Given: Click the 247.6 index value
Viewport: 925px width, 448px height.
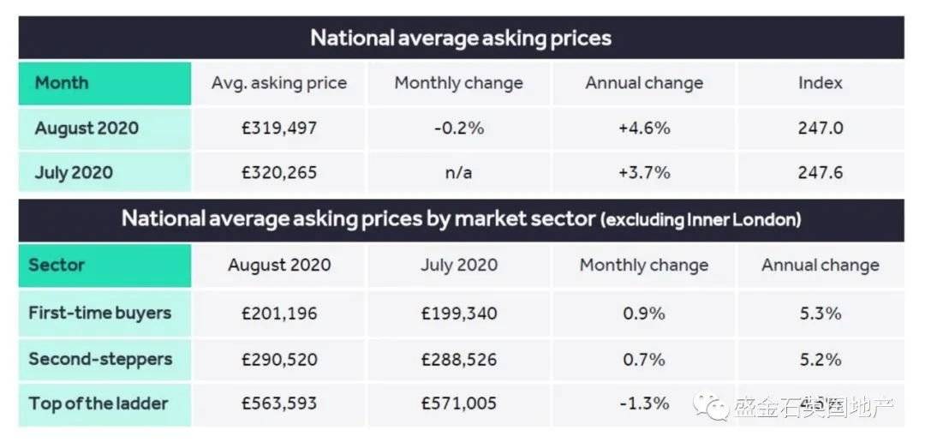Looking at the screenshot, I should click(x=820, y=172).
